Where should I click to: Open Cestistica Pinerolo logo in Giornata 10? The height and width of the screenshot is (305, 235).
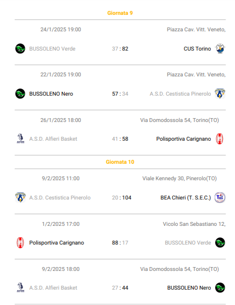(x=20, y=198)
